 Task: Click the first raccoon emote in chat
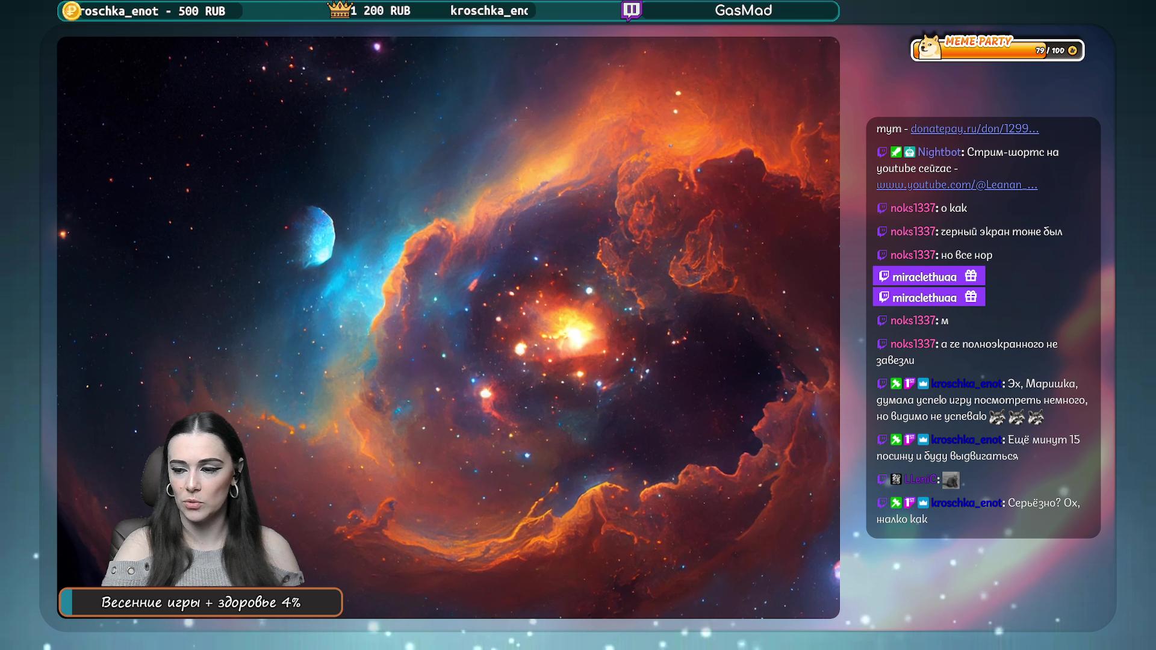click(x=997, y=416)
